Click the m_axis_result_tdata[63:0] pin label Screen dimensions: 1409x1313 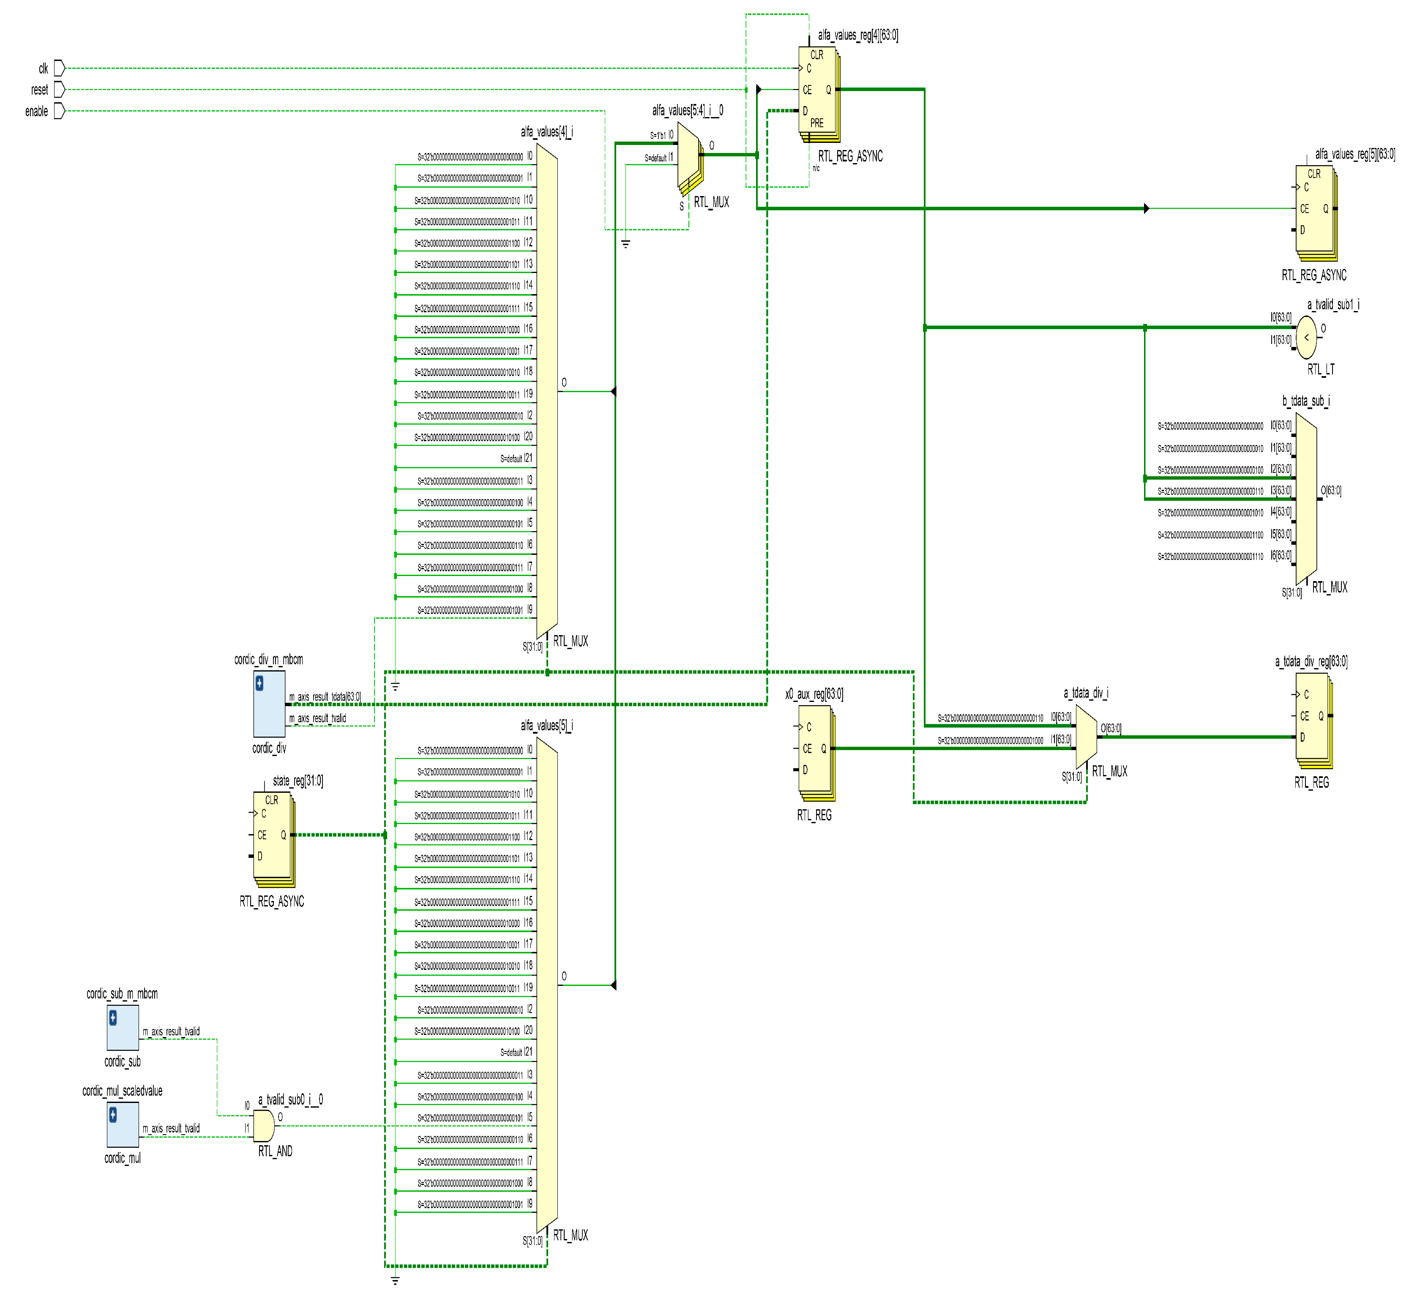point(325,697)
